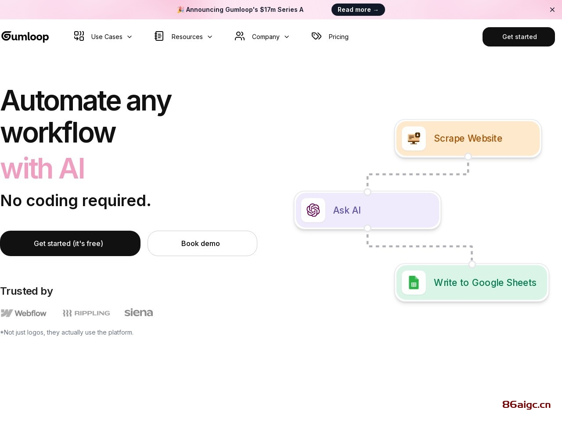Click the Google Sheets icon

pos(414,282)
